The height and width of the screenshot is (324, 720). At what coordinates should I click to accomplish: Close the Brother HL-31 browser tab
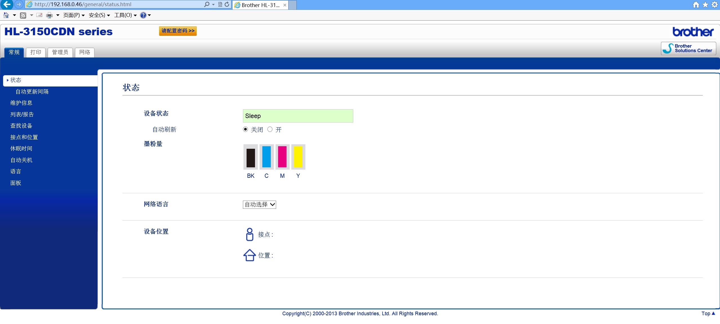(x=285, y=5)
